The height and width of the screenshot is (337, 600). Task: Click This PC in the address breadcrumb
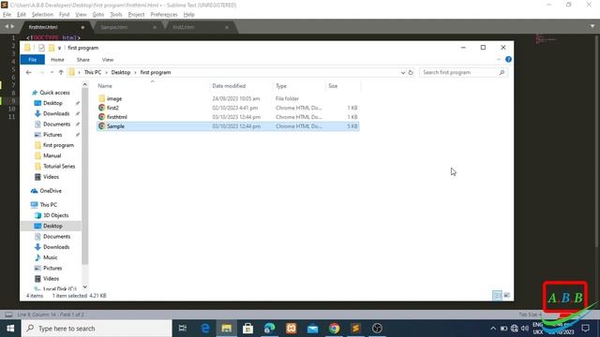coord(93,72)
